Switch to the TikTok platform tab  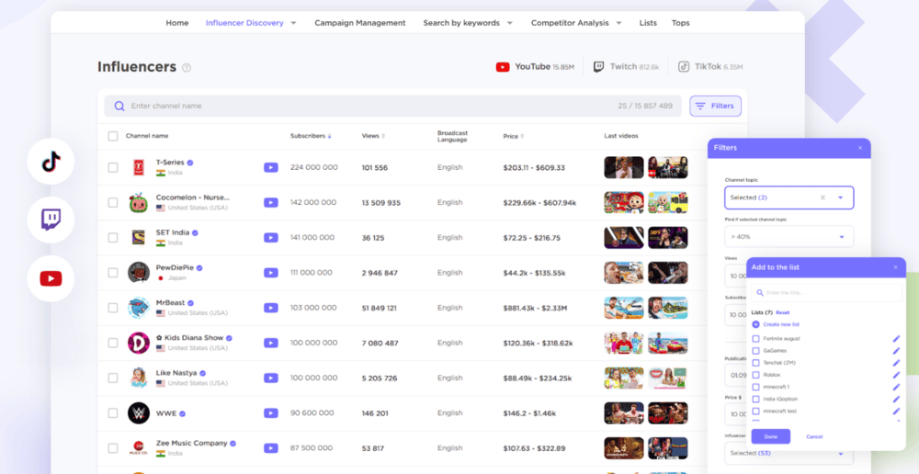coord(710,67)
